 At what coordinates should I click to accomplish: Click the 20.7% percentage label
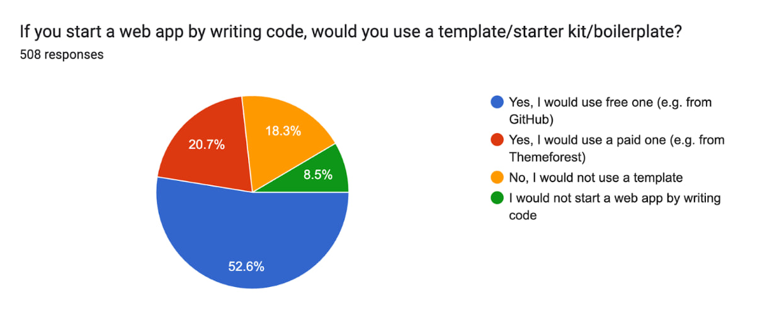tap(207, 144)
